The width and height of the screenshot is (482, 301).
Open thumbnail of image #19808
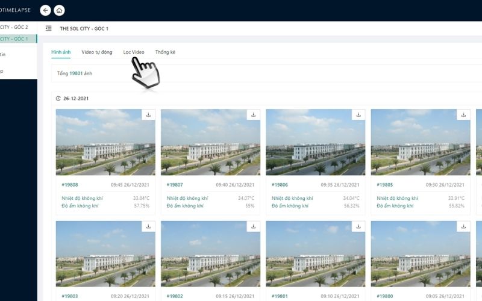[105, 142]
